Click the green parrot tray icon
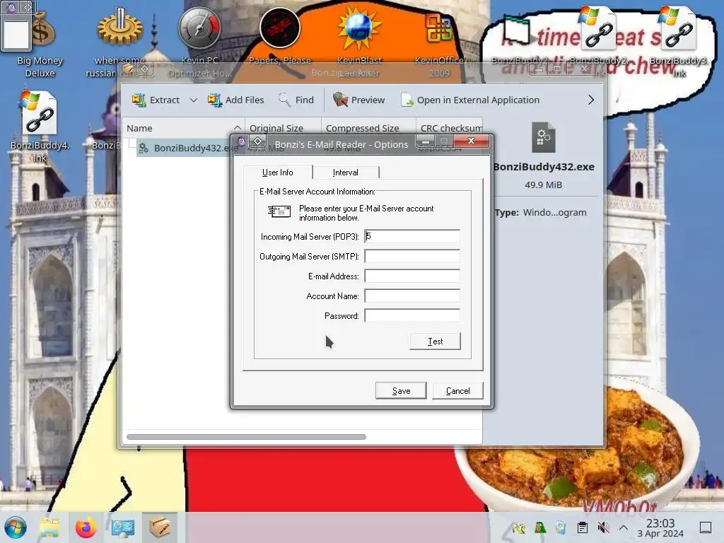Screen dimensions: 724x543 539,527
